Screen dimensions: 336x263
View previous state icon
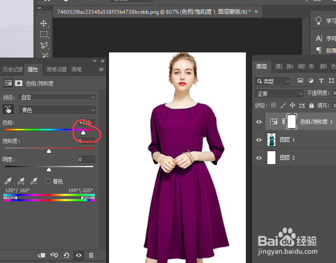tap(54, 255)
